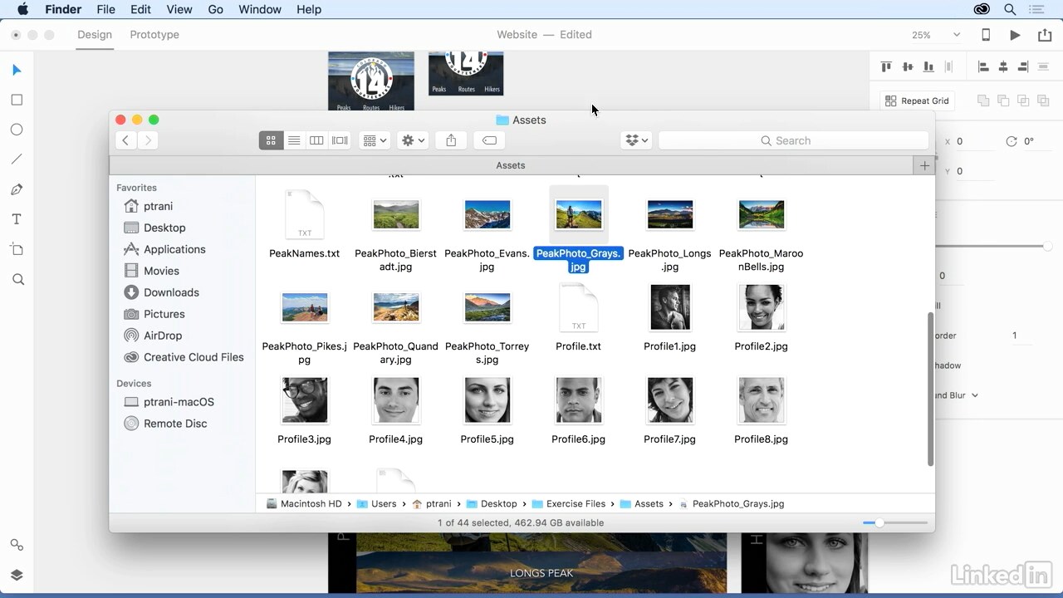Click the Finder vertical scrollbar
Viewport: 1063px width, 598px height.
click(x=930, y=389)
